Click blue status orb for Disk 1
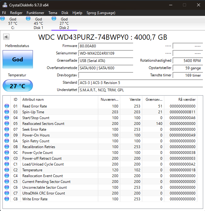This screenshot has height=211, width=205. [28, 18]
